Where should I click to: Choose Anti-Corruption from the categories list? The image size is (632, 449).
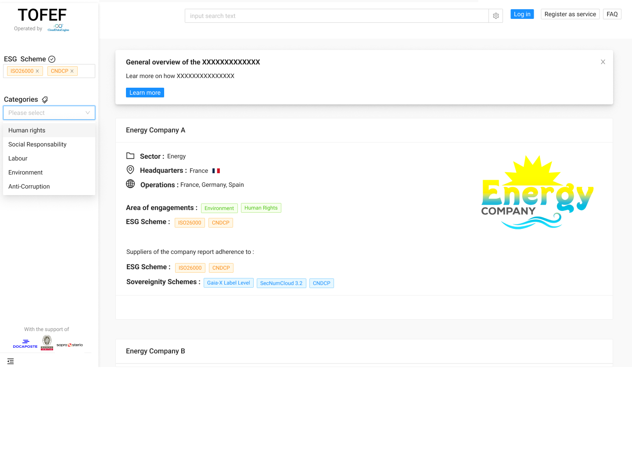(x=29, y=186)
